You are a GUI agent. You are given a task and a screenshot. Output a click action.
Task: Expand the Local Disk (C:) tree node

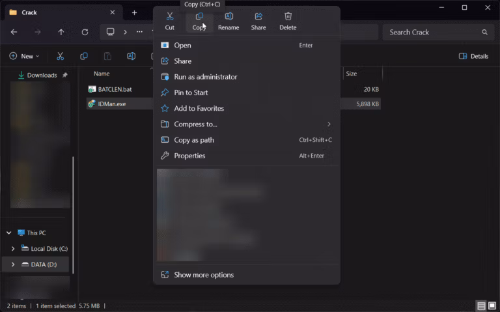[x=13, y=249]
